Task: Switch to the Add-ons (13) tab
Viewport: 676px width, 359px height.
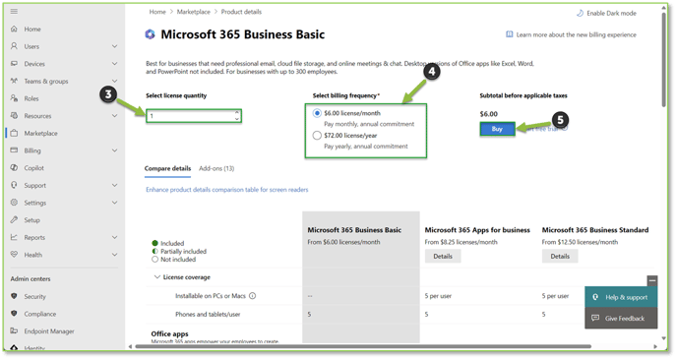Action: click(216, 168)
